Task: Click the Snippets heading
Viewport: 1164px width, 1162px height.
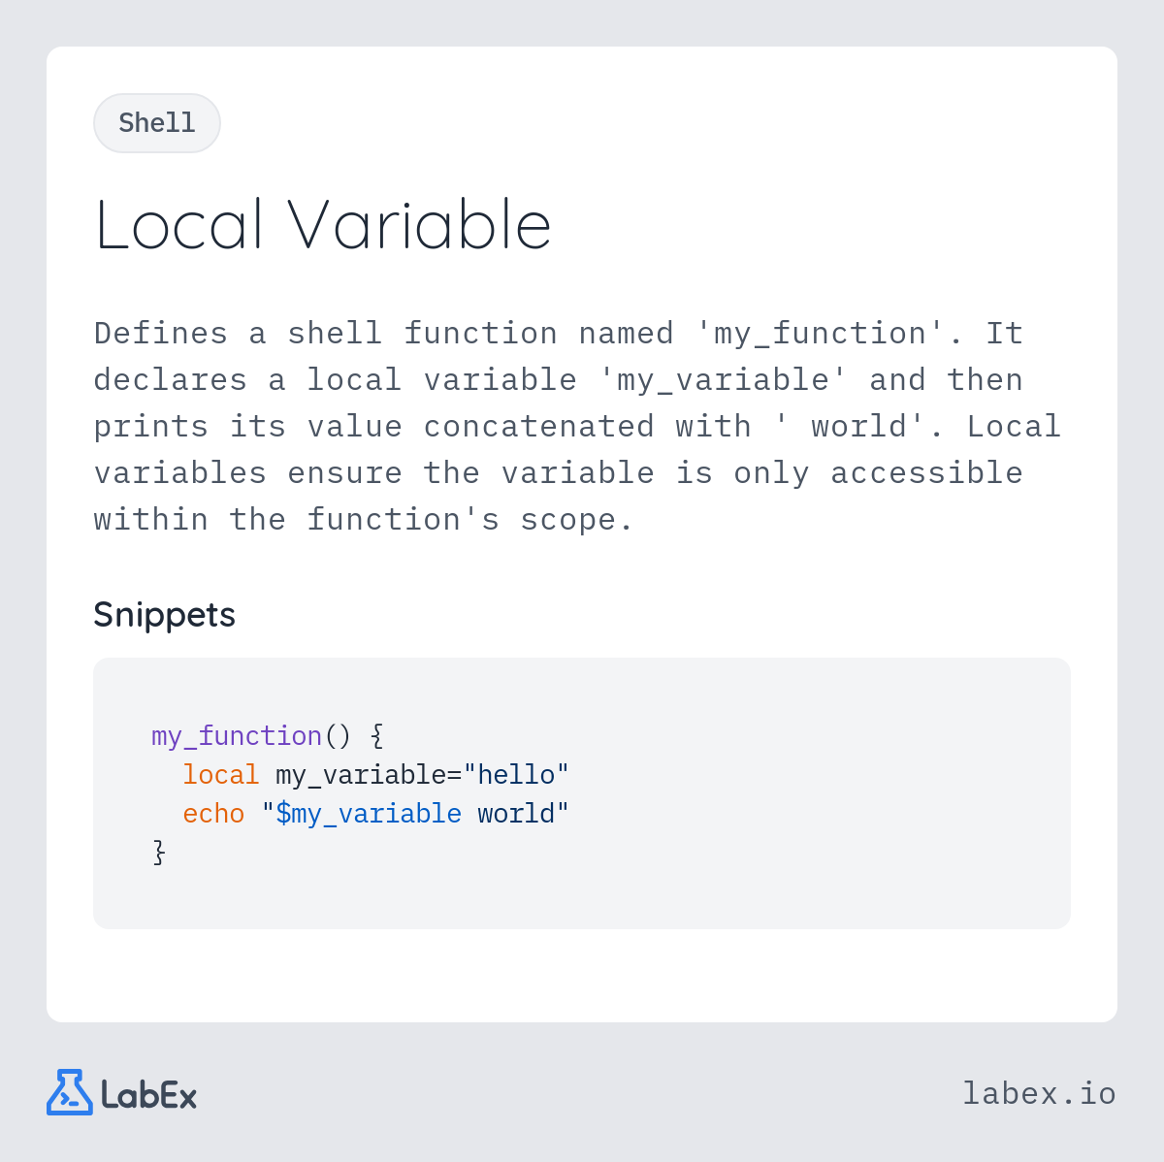Action: [164, 614]
